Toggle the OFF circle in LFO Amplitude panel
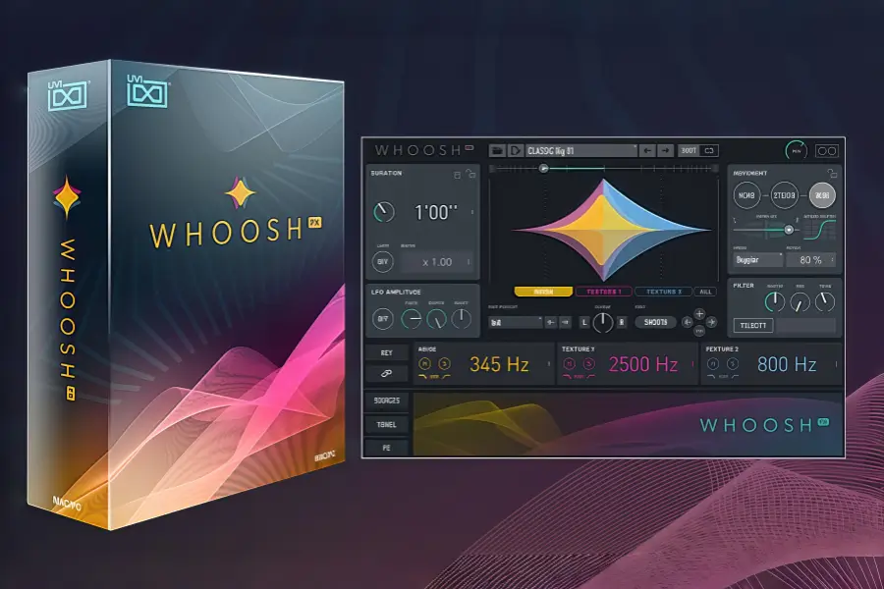The image size is (884, 589). pyautogui.click(x=383, y=319)
